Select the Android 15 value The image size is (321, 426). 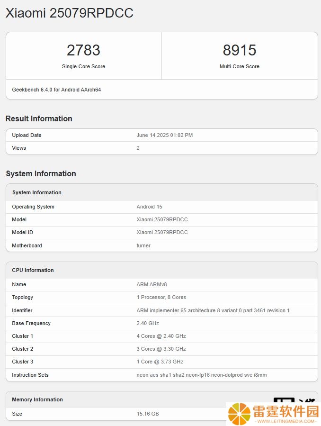click(149, 207)
